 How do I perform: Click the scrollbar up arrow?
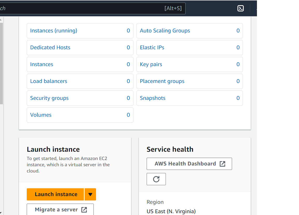[1, 19]
